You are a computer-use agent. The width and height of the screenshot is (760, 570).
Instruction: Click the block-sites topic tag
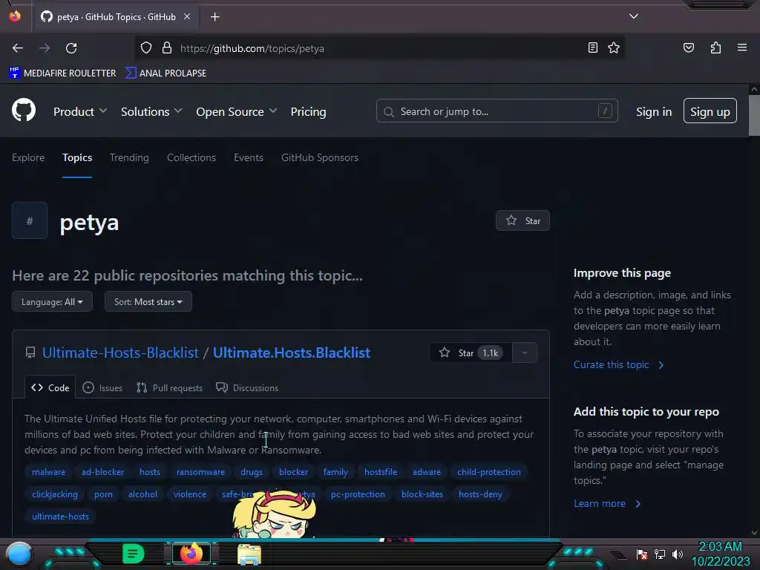(x=422, y=494)
